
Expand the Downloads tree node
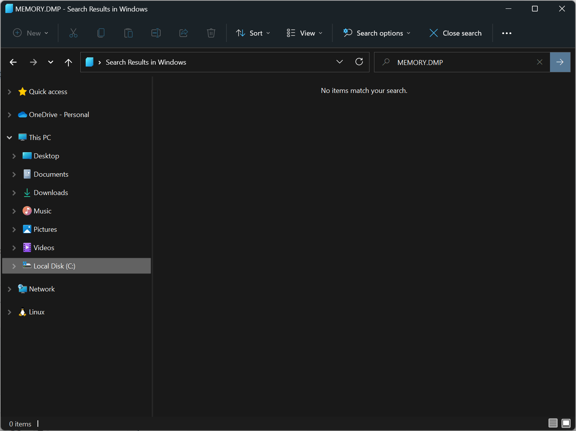14,193
